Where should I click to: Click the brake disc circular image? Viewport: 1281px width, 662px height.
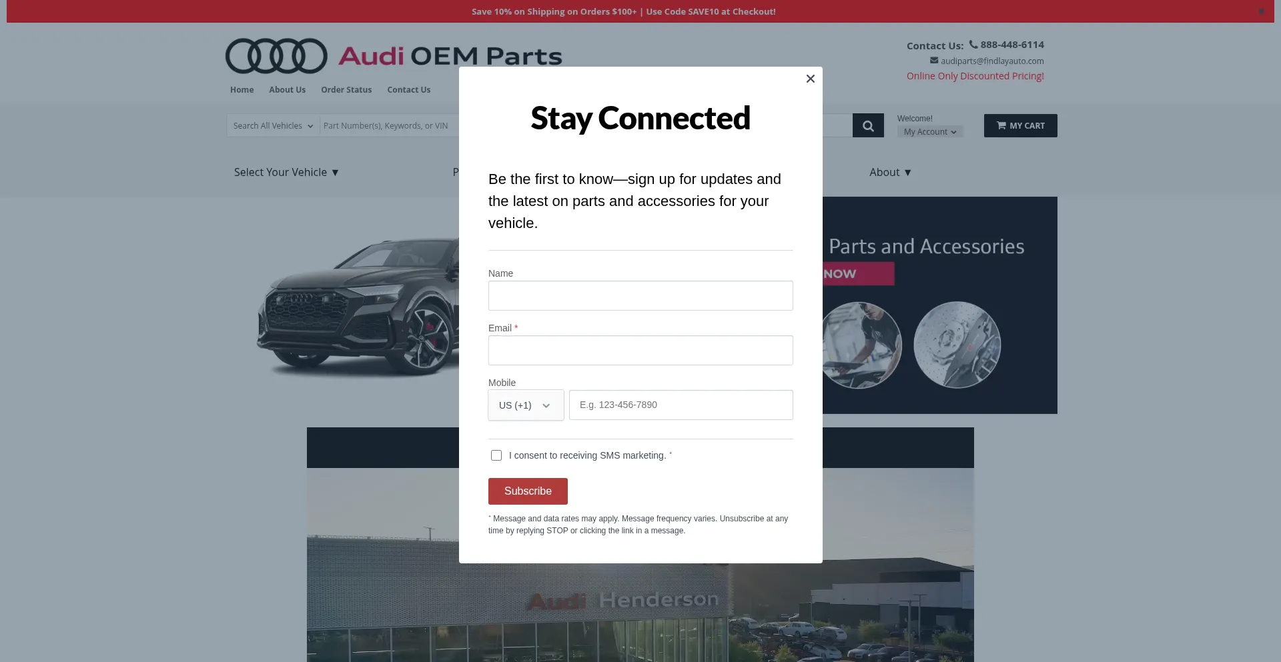[x=957, y=345]
